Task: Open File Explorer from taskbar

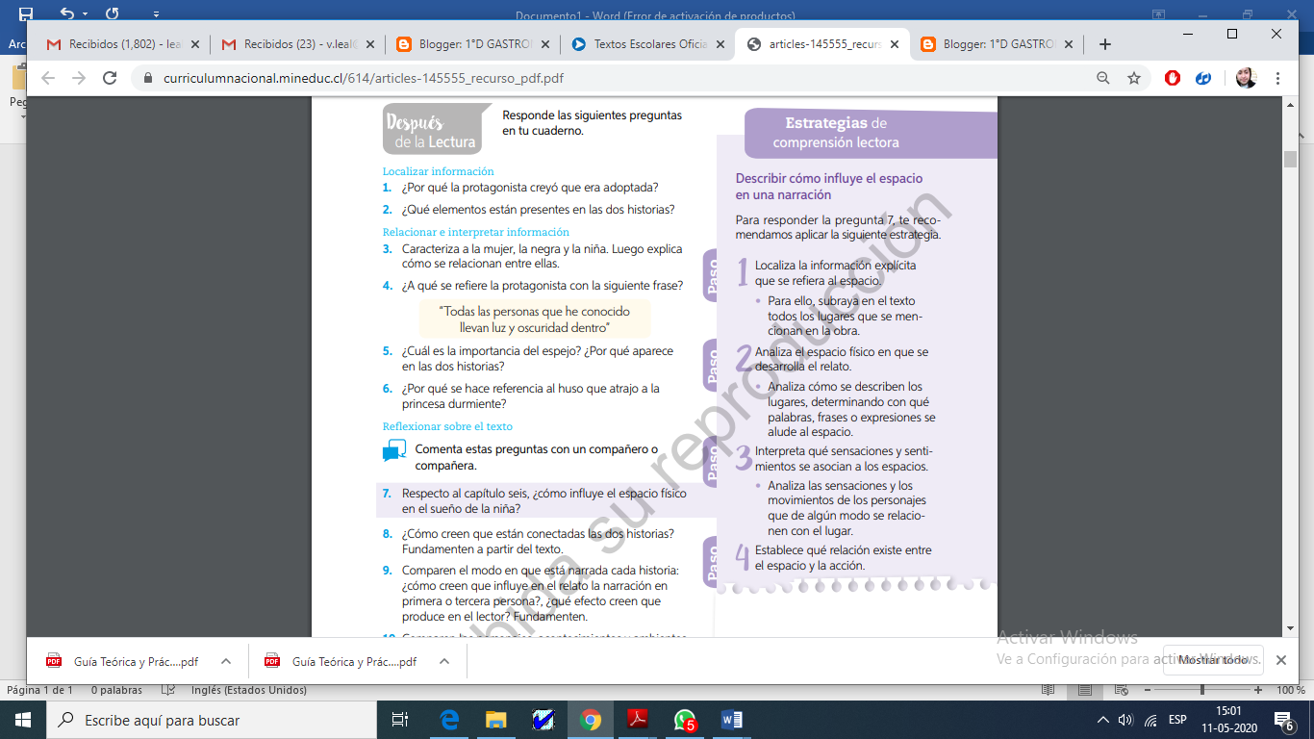Action: pos(495,720)
